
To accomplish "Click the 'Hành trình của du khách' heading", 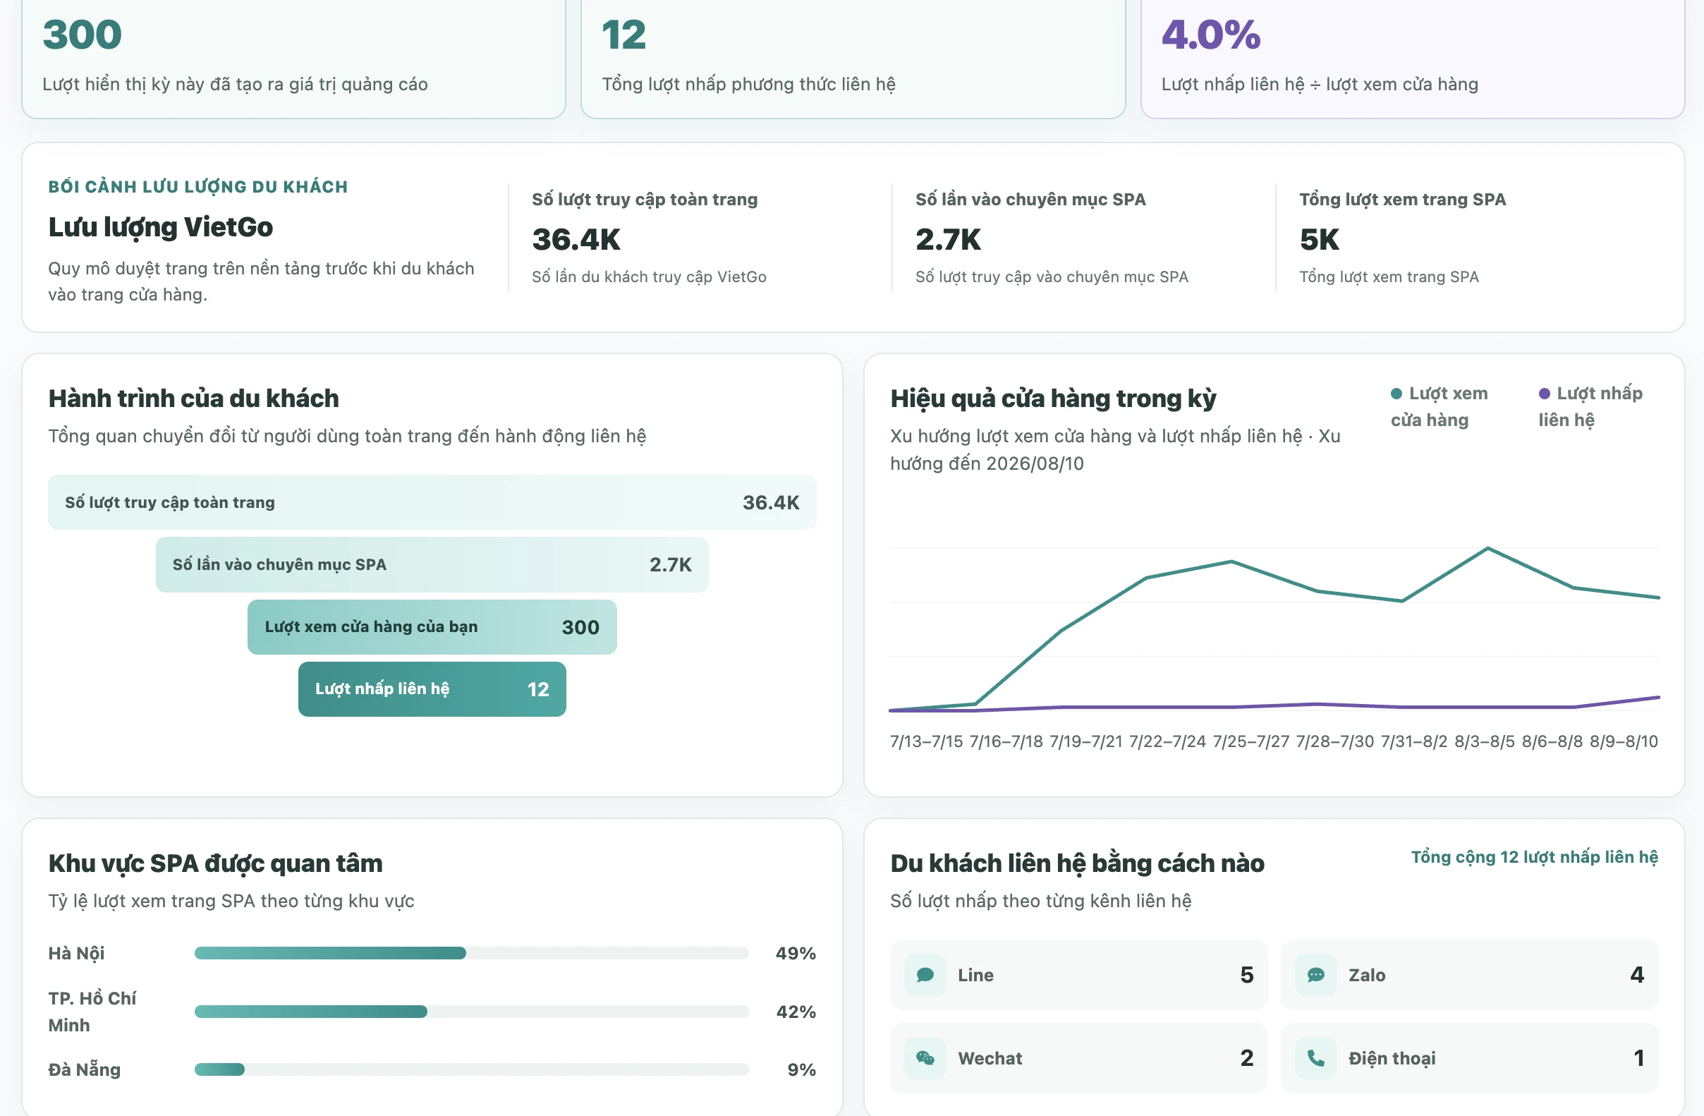I will 193,399.
